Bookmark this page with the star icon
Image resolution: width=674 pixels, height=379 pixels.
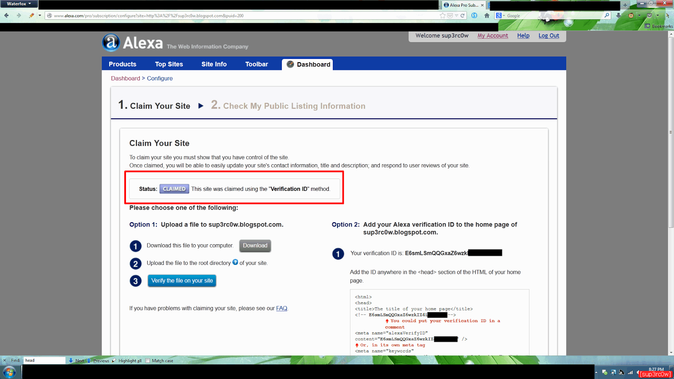tap(442, 16)
